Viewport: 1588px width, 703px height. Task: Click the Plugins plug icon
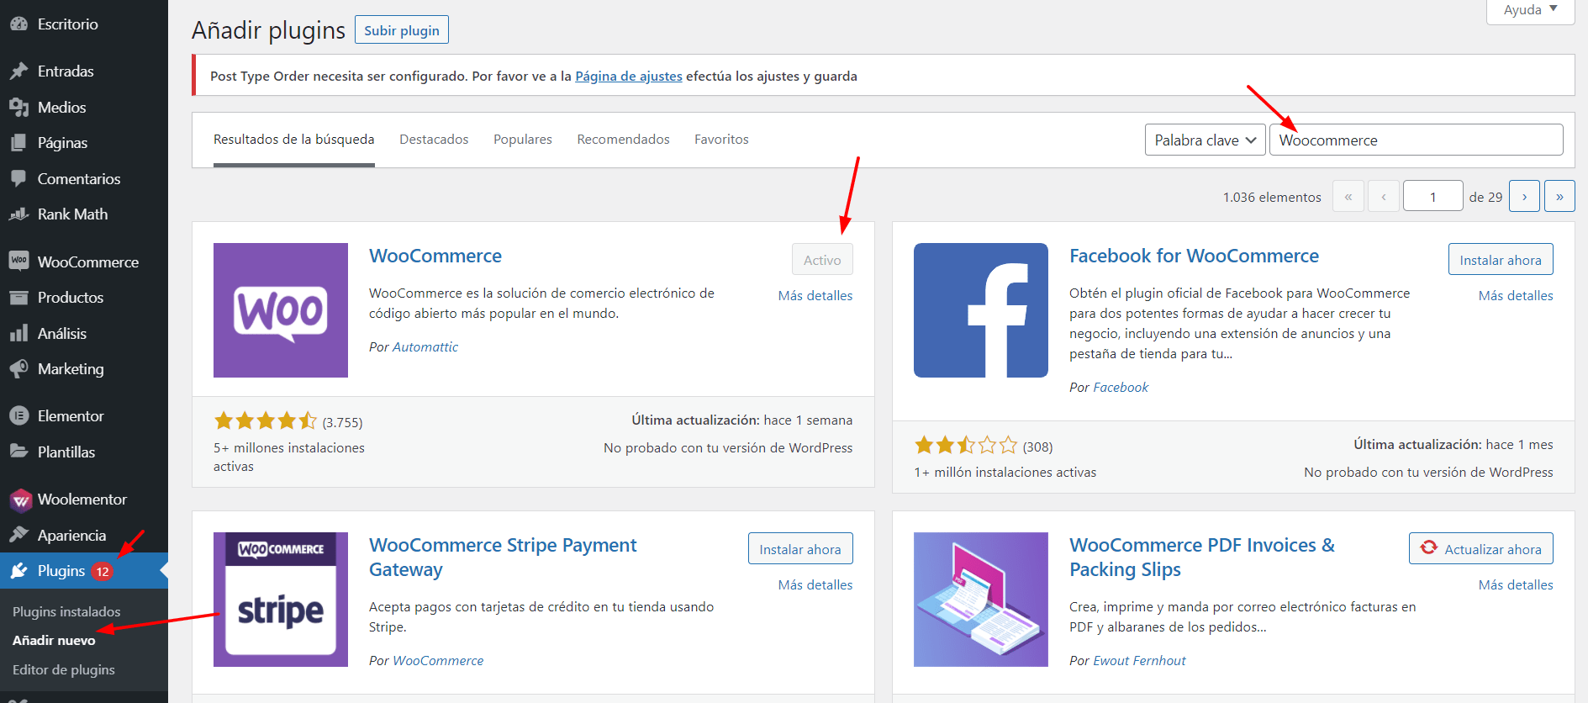18,571
